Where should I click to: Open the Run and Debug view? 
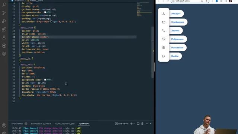[x=4, y=21]
